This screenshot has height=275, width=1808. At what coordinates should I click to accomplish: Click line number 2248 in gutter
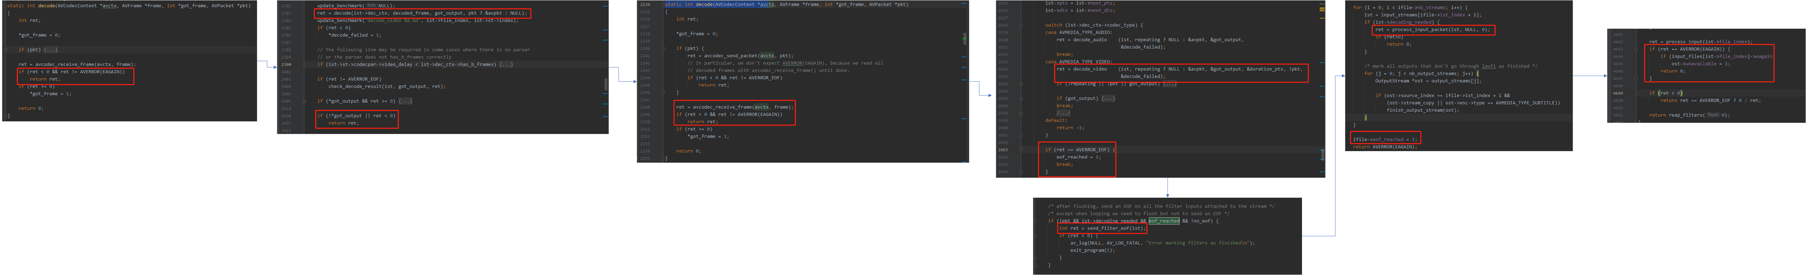point(645,107)
